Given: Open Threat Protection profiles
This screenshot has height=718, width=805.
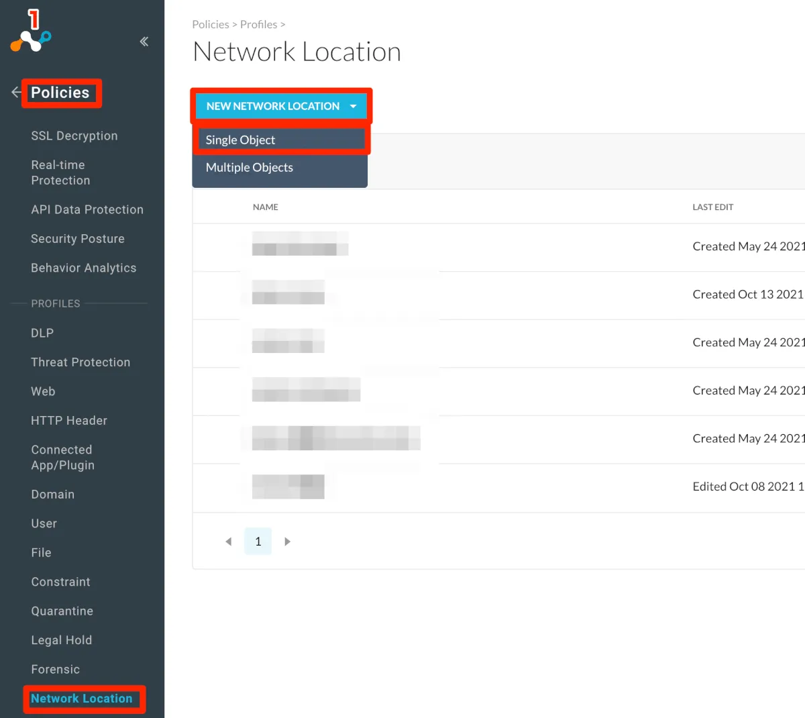Looking at the screenshot, I should point(80,362).
